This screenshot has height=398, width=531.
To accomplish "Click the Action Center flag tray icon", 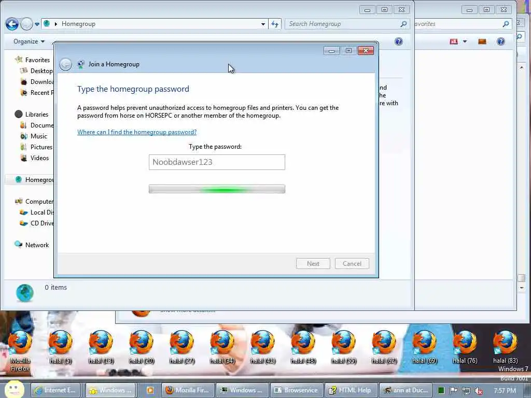I will (453, 391).
